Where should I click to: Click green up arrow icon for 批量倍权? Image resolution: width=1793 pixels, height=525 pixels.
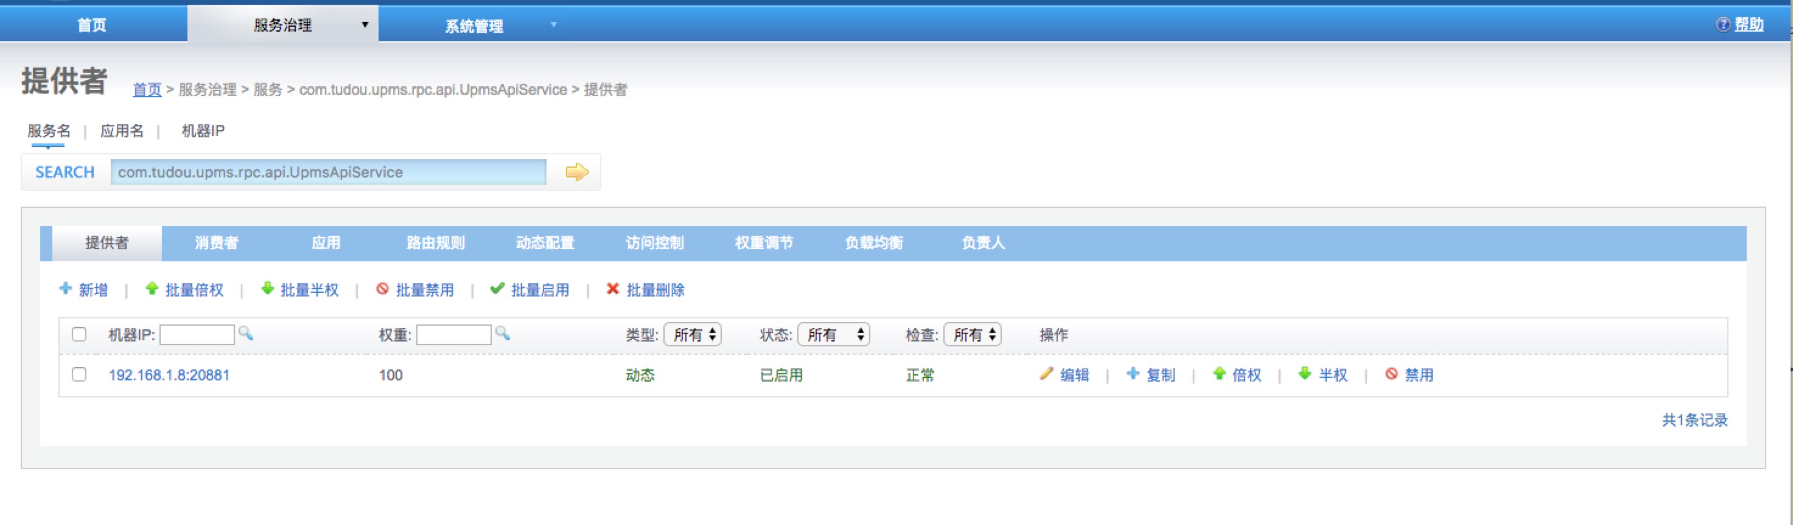(x=152, y=289)
